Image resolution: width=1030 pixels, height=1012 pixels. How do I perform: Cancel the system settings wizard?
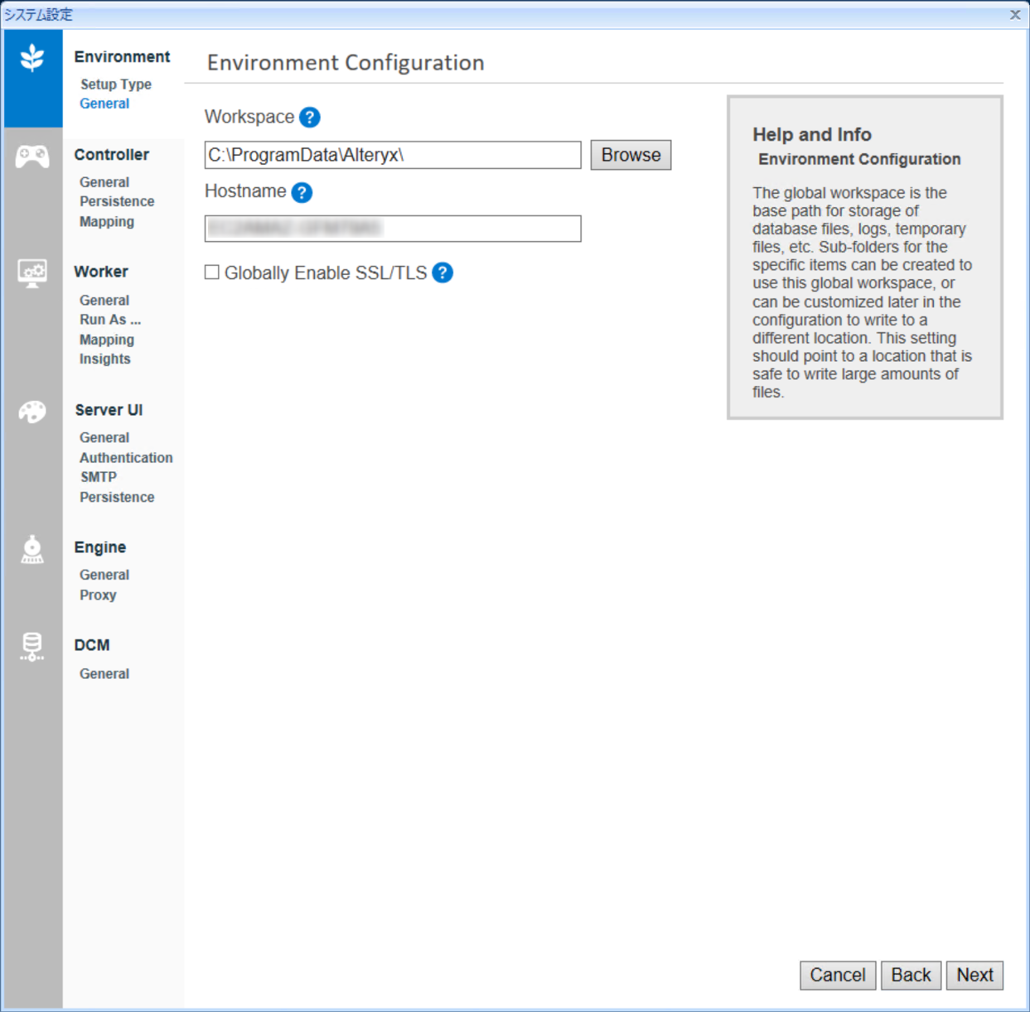point(837,975)
